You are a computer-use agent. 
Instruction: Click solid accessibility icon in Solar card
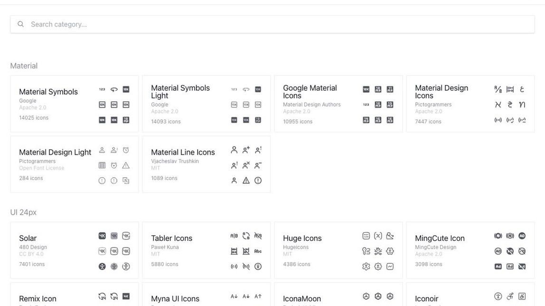[102, 267]
